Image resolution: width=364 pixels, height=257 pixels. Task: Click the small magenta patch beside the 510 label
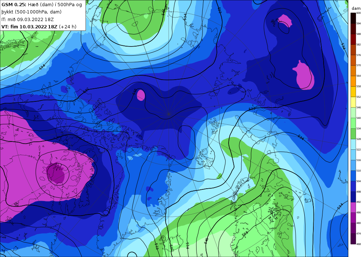coord(141,95)
